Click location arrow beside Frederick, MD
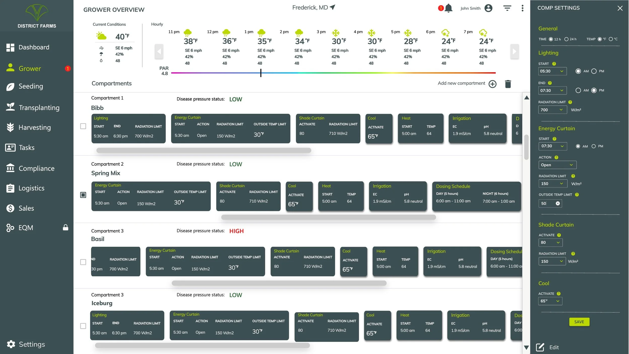 pos(333,7)
